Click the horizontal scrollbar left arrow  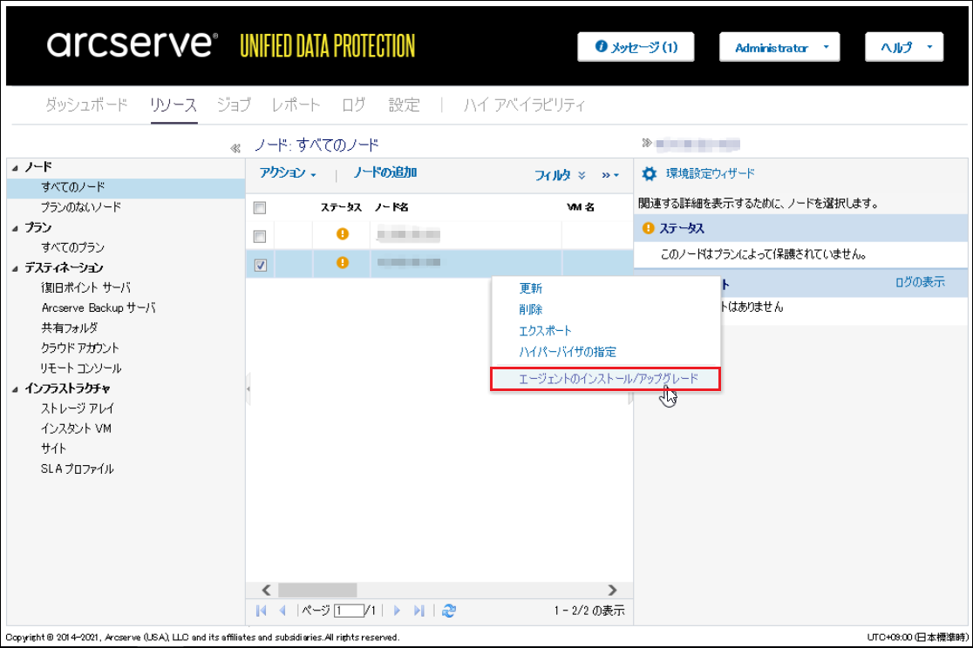[266, 590]
